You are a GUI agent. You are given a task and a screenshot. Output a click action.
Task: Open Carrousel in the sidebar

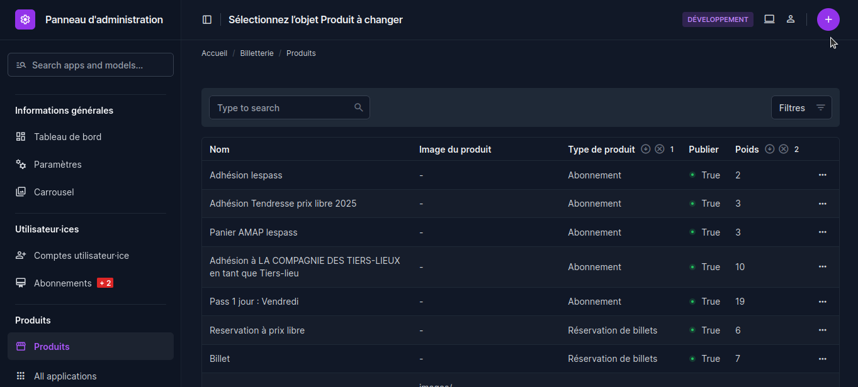tap(54, 192)
